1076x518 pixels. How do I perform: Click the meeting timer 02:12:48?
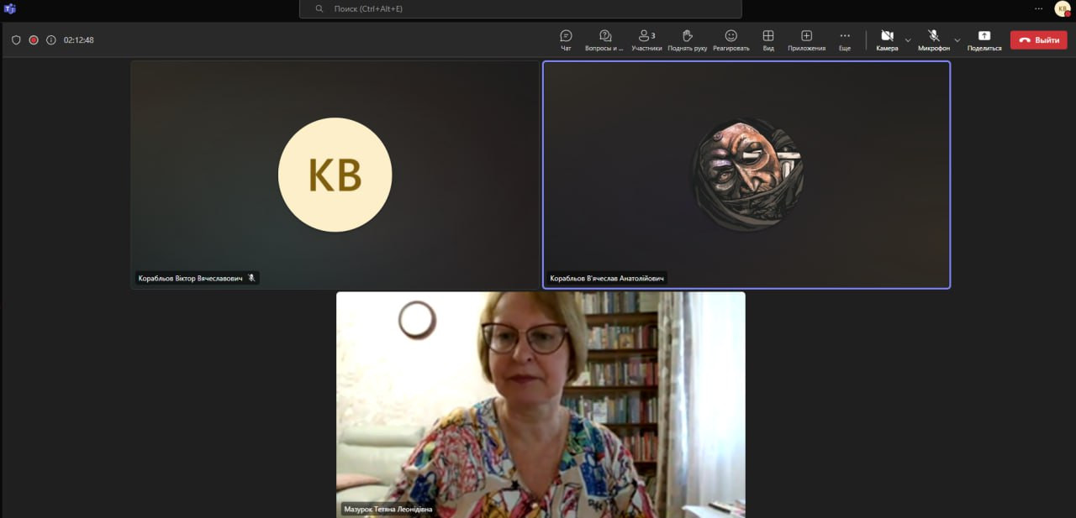pos(79,39)
